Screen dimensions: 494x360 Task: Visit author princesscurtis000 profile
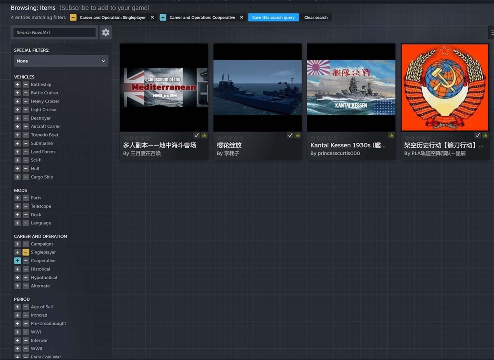(x=339, y=153)
